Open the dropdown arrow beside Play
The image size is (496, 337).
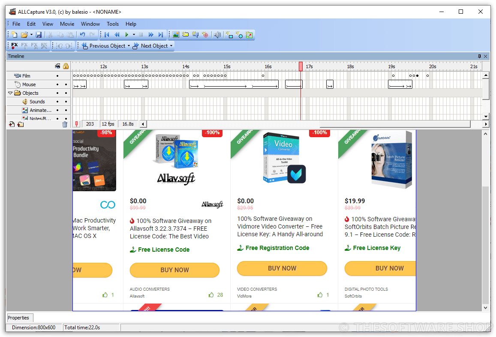(134, 34)
